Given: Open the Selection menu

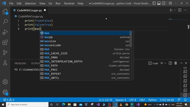Looking at the screenshot, I should coord(30,3).
